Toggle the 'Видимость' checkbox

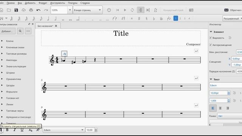point(210,38)
